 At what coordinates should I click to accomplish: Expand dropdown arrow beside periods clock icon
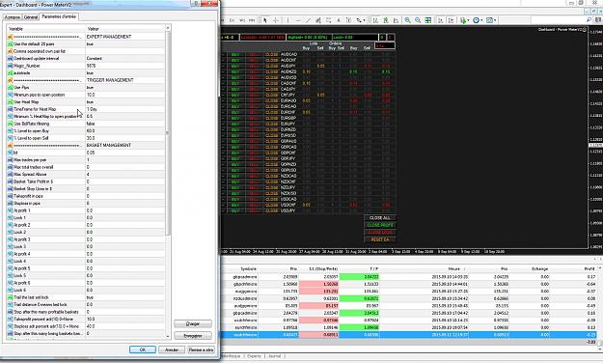(x=481, y=20)
